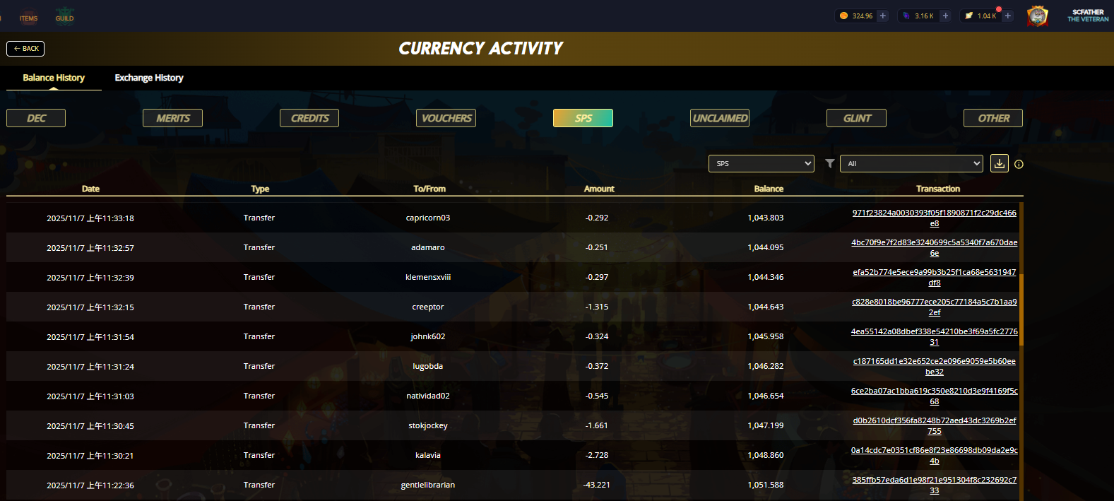Click the Date column header

90,189
